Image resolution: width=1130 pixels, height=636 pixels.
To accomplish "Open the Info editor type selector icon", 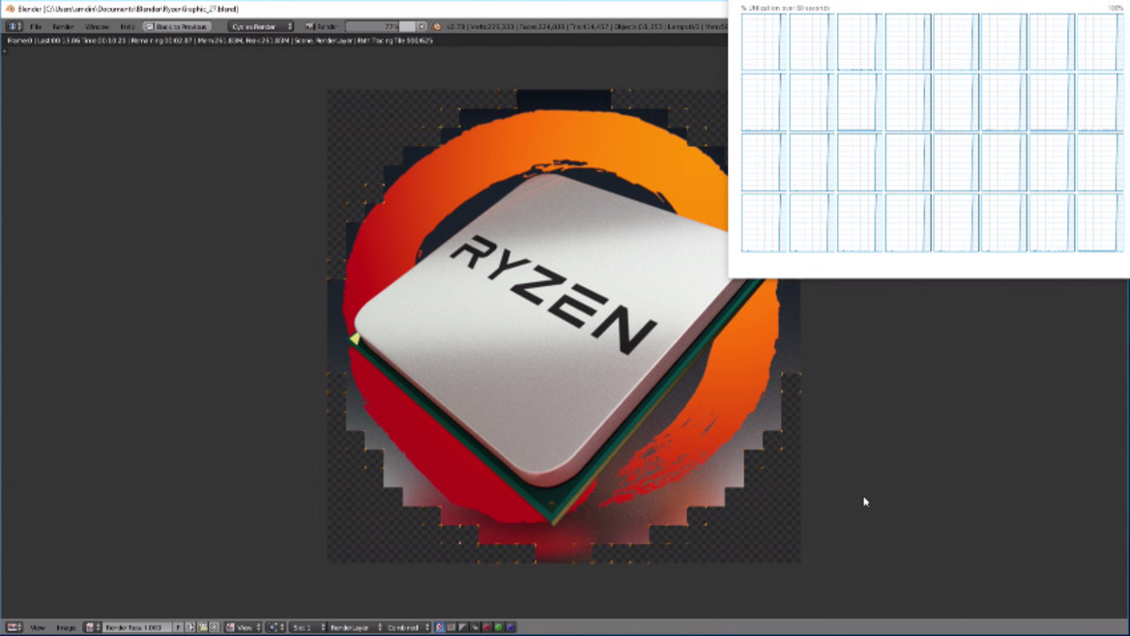I will pyautogui.click(x=13, y=27).
